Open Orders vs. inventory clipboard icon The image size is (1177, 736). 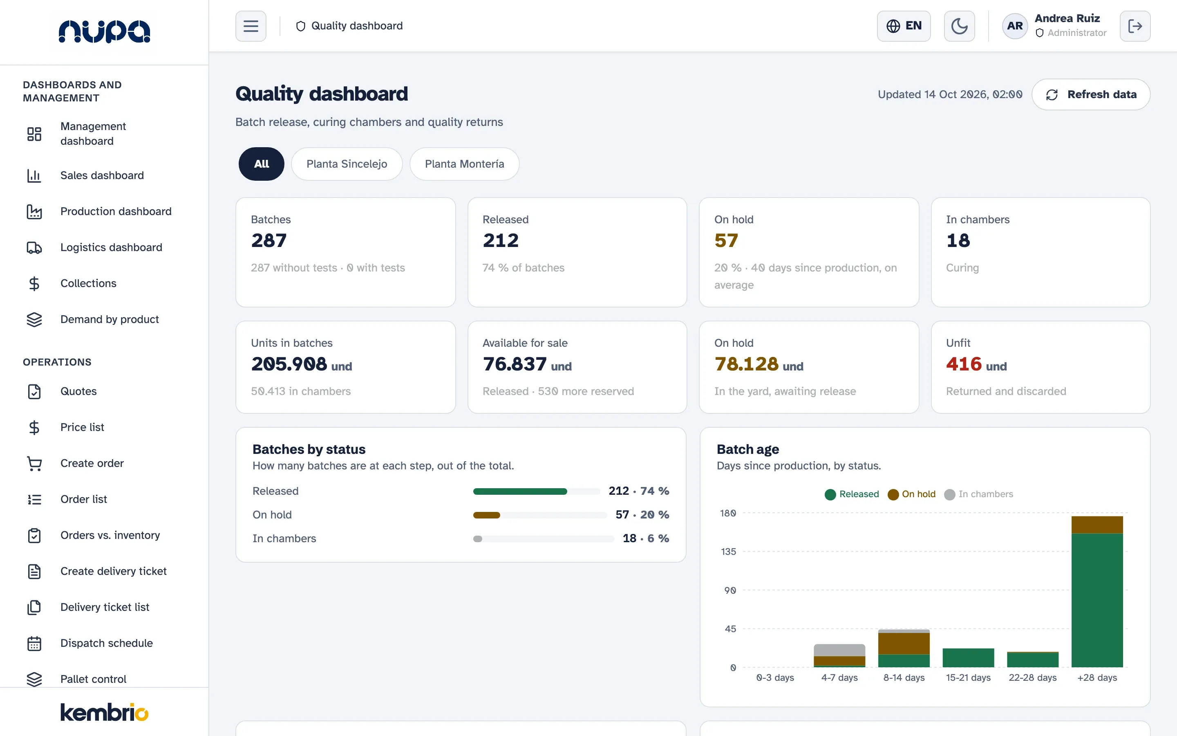pyautogui.click(x=34, y=536)
